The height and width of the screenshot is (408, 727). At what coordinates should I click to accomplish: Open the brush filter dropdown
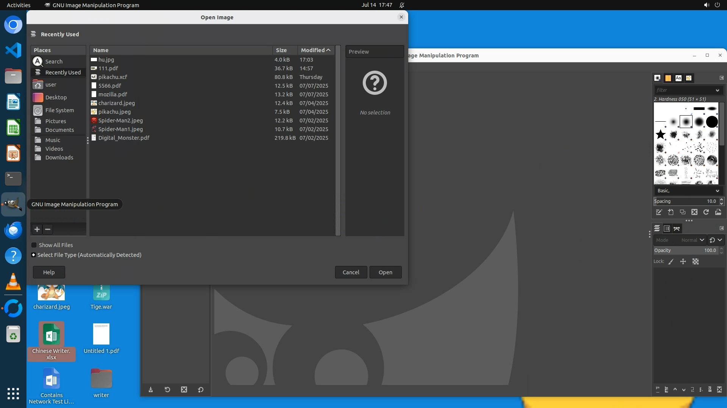[x=717, y=90]
